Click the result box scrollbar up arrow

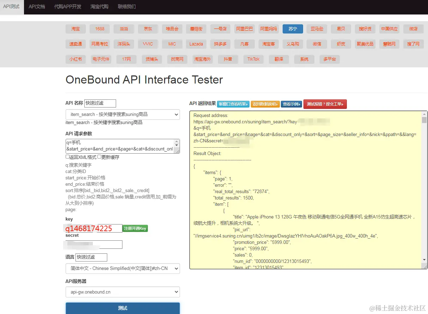[x=424, y=114]
